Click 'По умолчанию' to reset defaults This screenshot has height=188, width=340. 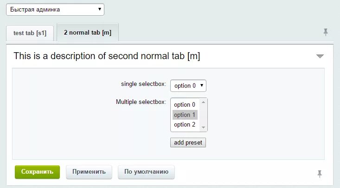[146, 172]
